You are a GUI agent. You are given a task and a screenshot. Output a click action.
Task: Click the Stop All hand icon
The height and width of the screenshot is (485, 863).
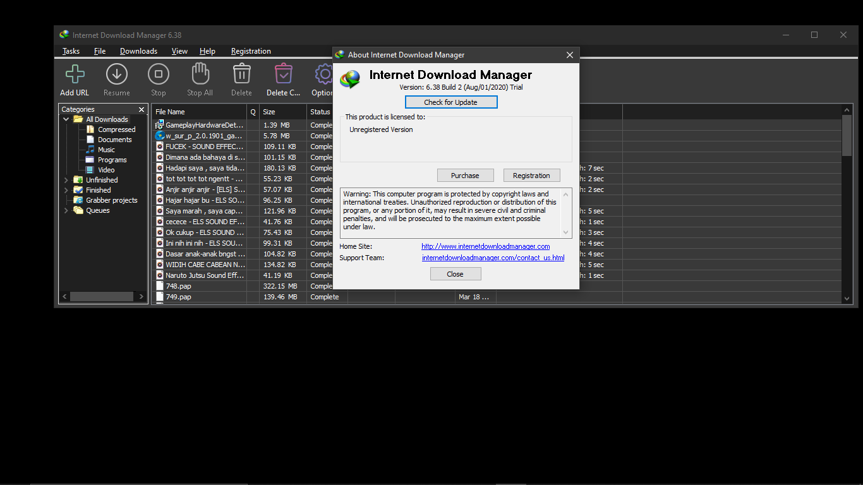200,74
